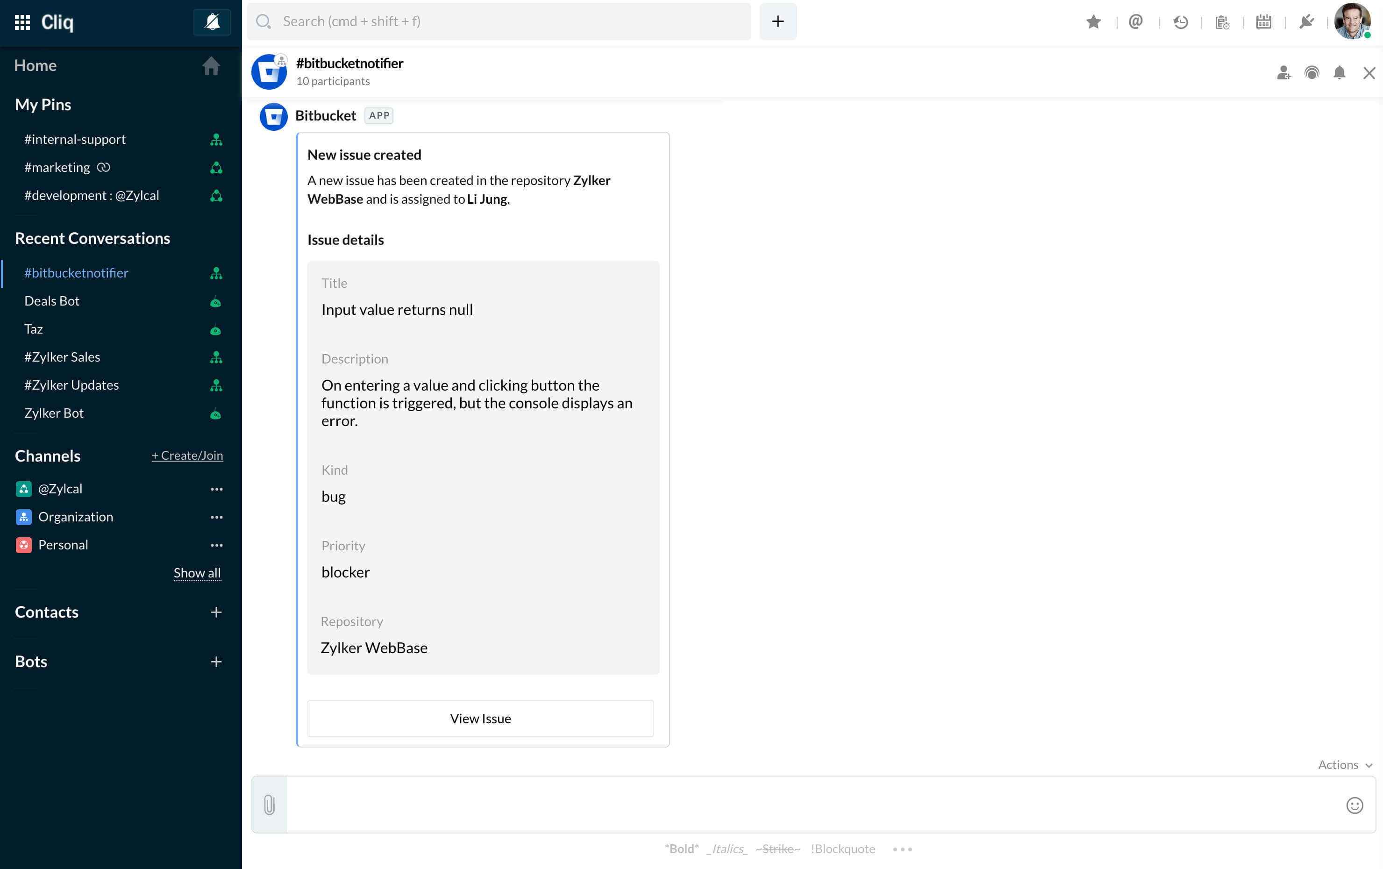Open @Zylcal channel group
Screen dimensions: 1383x869
pos(60,489)
